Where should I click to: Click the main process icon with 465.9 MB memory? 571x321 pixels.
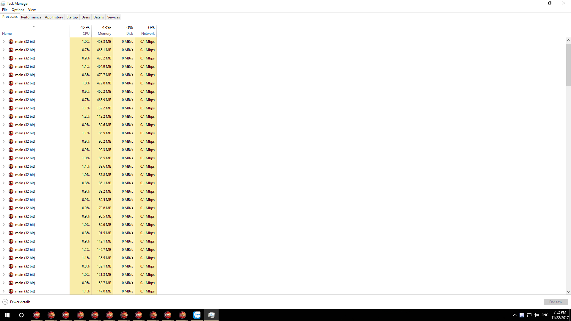(x=11, y=100)
